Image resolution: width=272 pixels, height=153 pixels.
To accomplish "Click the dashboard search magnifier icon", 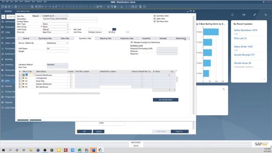I will click(x=266, y=15).
